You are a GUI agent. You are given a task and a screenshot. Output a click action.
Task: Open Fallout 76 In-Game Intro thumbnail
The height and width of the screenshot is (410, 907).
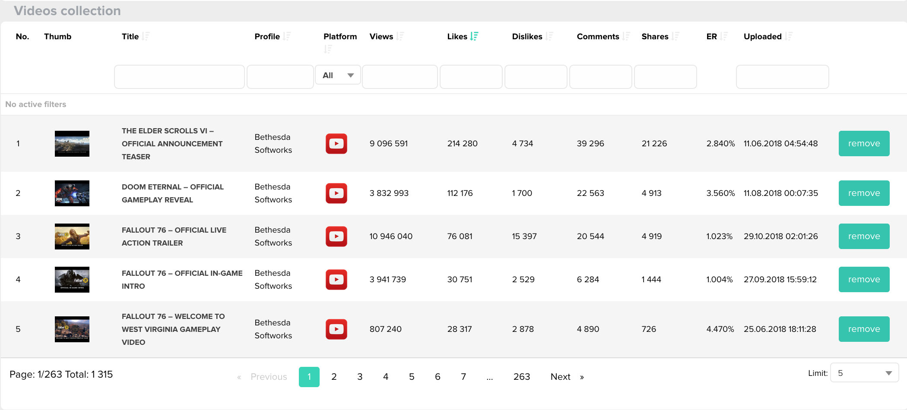click(x=72, y=280)
